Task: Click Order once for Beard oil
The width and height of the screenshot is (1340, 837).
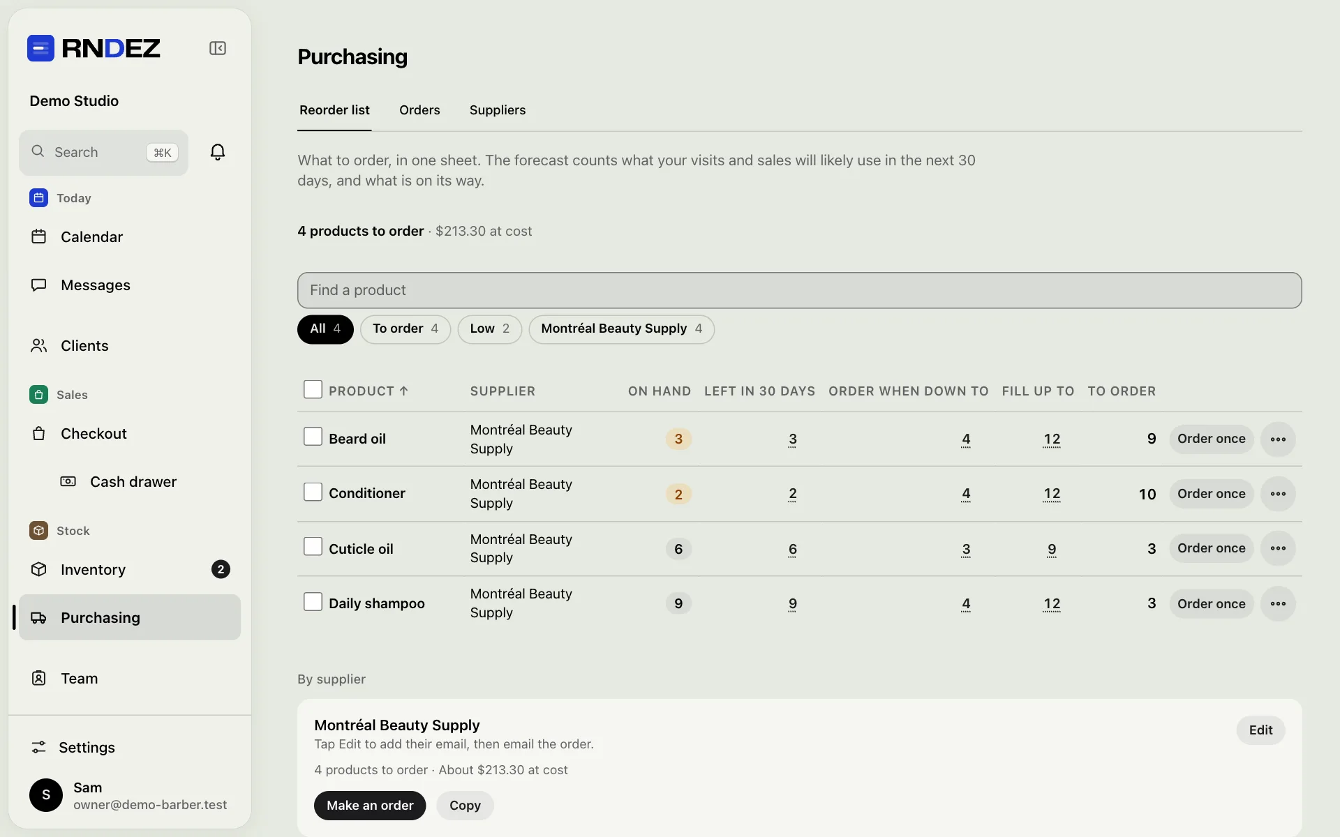Action: point(1212,439)
